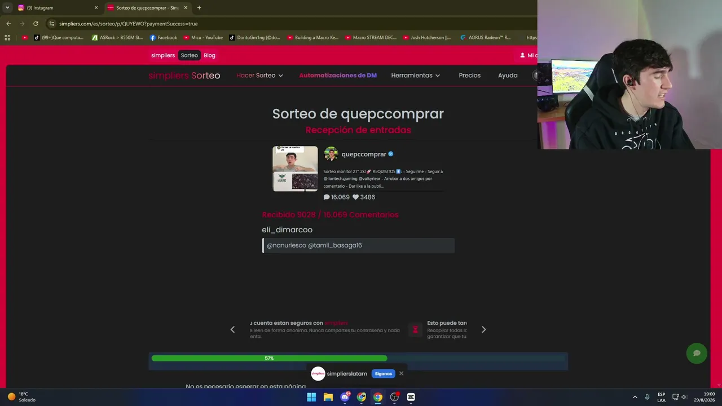This screenshot has height=406, width=722.
Task: Open the TikTok Que computa bookmark
Action: pos(59,38)
